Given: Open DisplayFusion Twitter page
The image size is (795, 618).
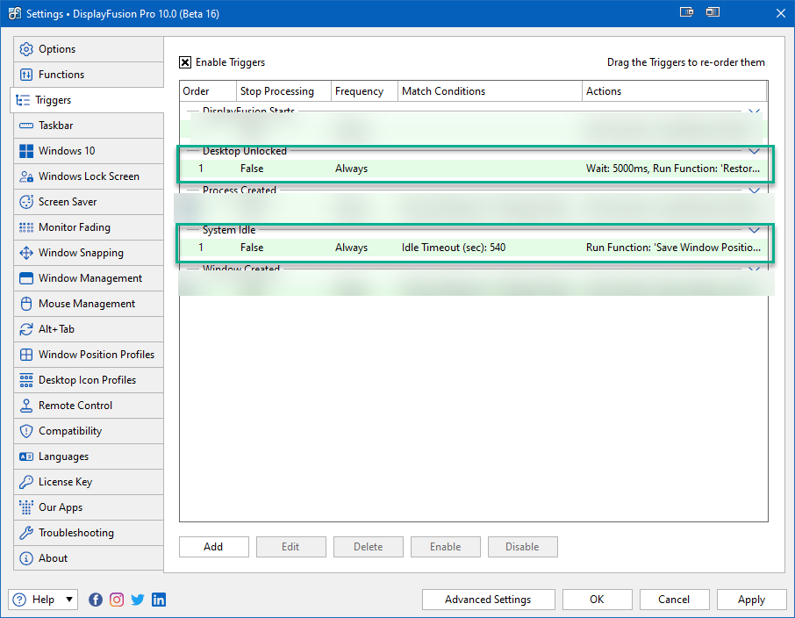Looking at the screenshot, I should pyautogui.click(x=138, y=600).
